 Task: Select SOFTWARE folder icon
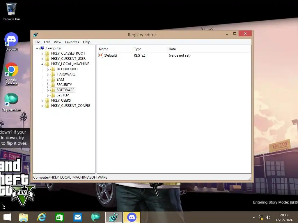pyautogui.click(x=53, y=90)
